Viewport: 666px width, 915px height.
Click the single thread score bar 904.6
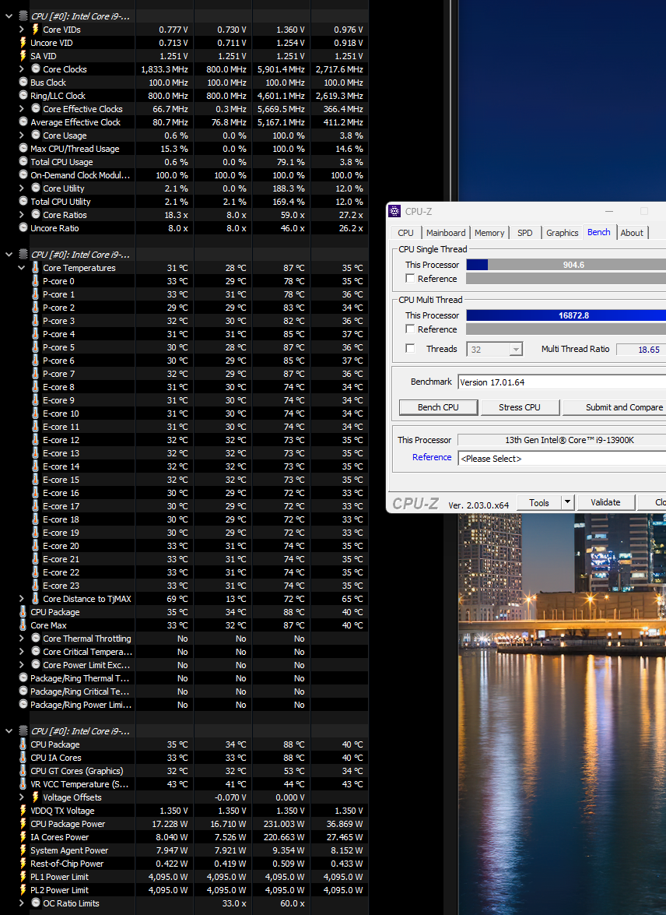point(566,264)
